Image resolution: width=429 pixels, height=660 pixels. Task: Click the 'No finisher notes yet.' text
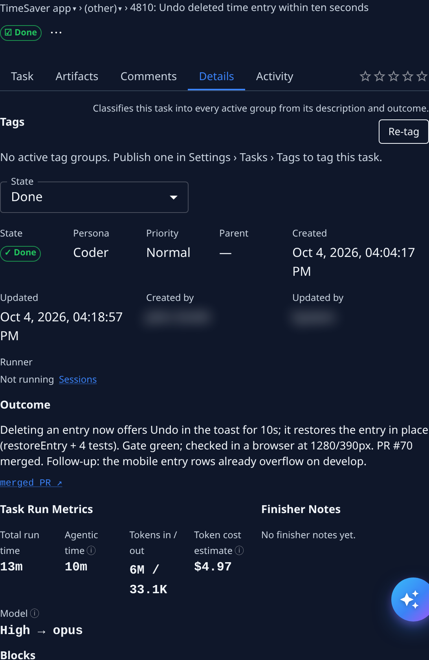308,535
